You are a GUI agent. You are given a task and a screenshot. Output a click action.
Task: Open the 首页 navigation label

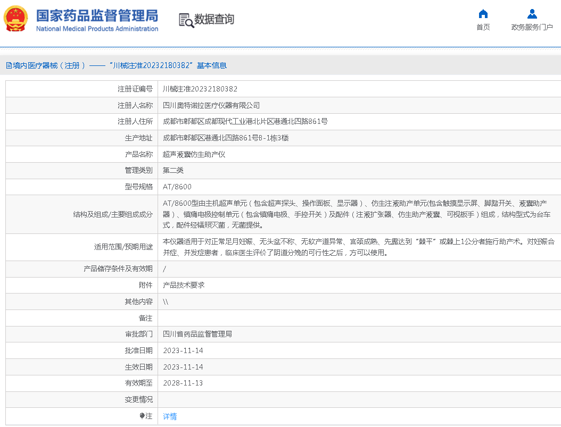click(483, 28)
